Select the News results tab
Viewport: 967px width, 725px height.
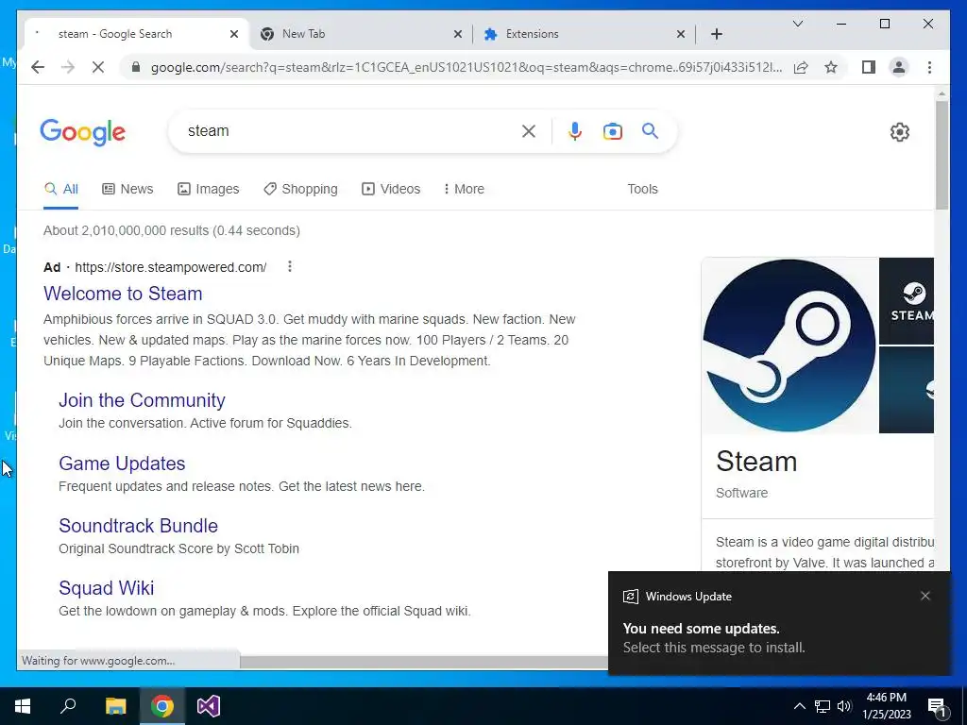tap(127, 189)
